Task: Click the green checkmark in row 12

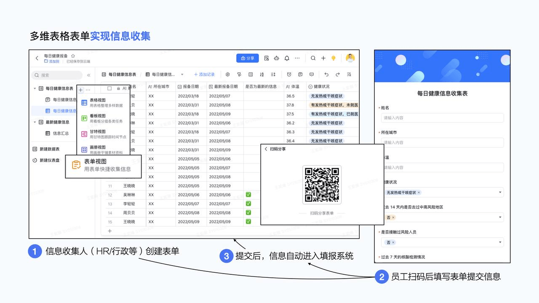Action: point(248,194)
